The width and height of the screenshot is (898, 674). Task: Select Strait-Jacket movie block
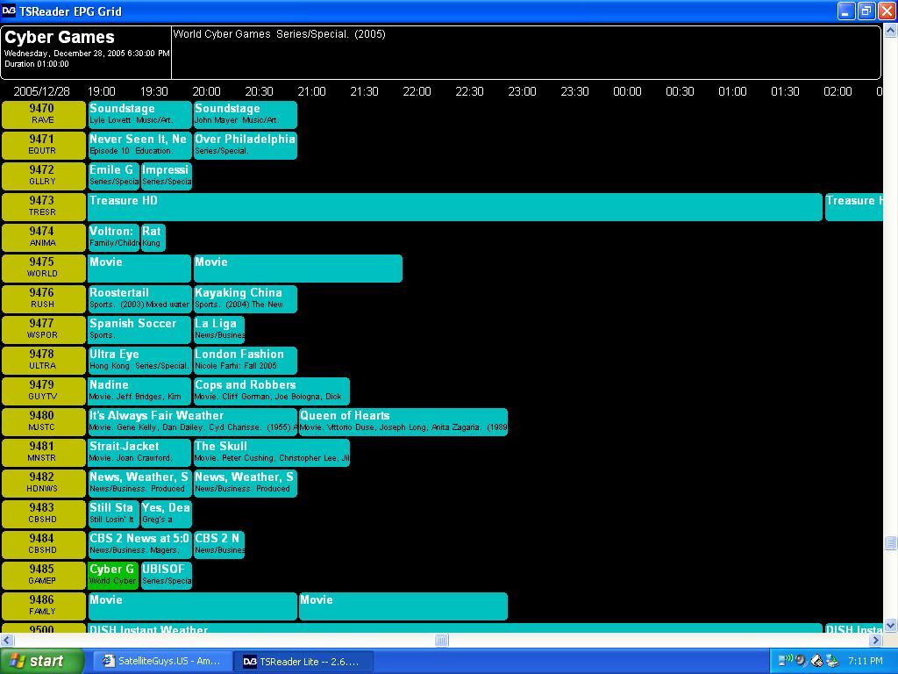click(x=139, y=452)
